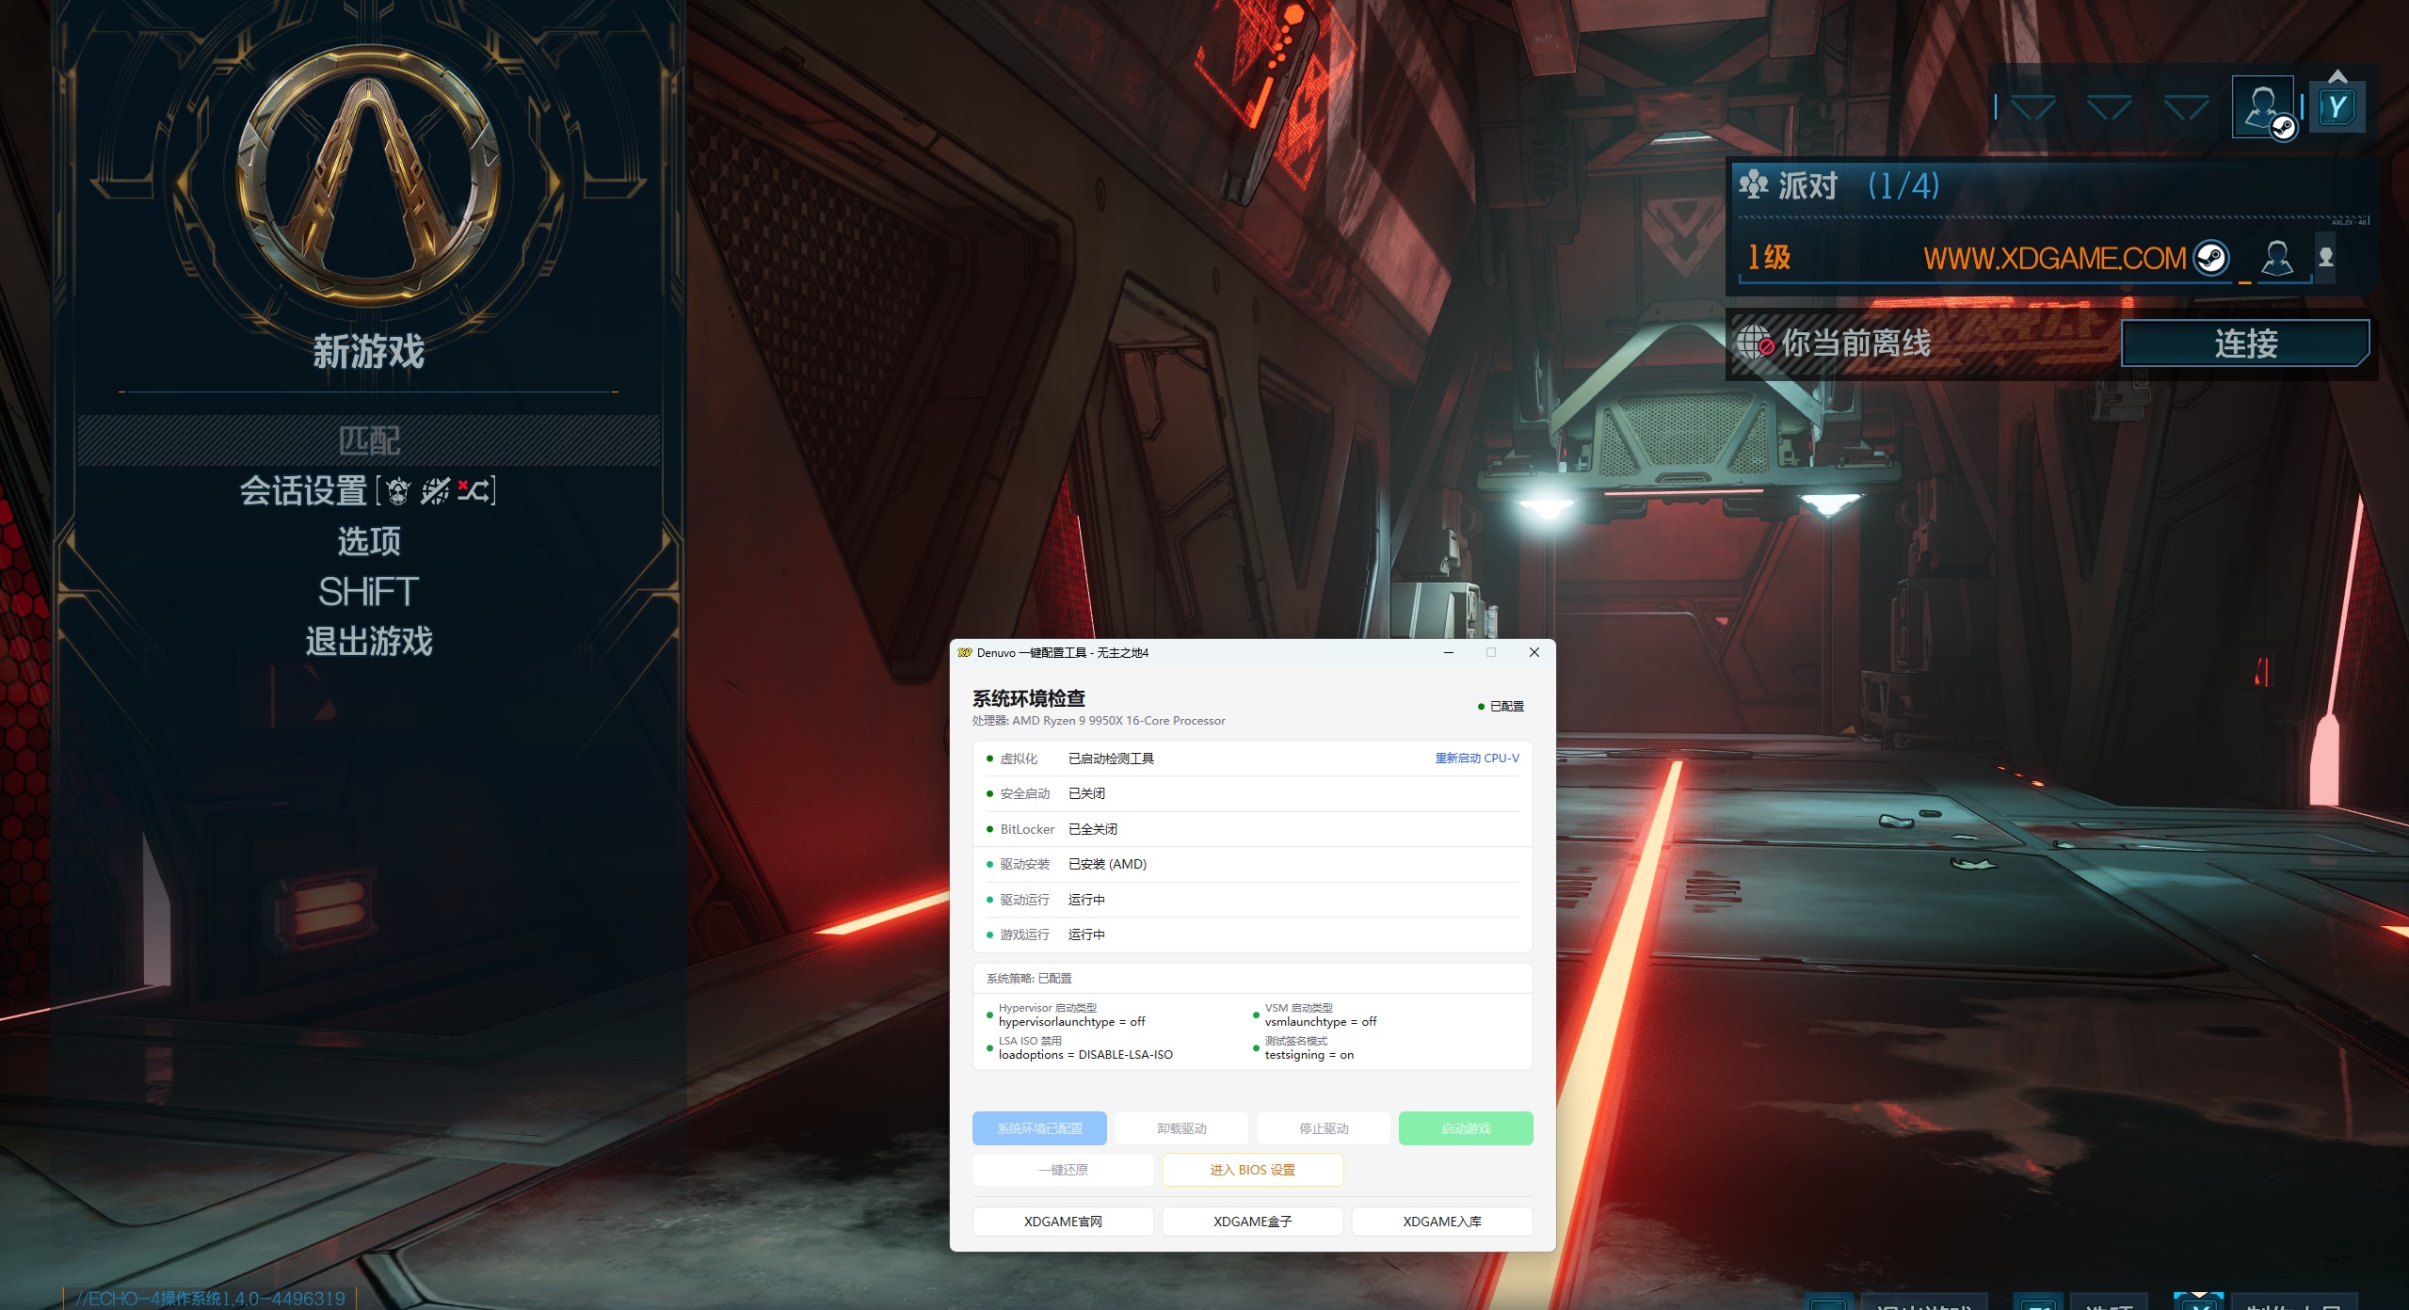Click the shuffle icon in 会话设置
The image size is (2409, 1310).
click(x=474, y=490)
